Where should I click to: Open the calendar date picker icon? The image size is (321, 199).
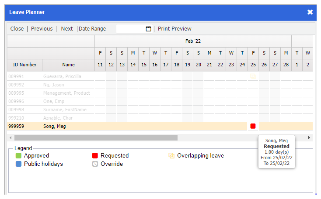148,29
